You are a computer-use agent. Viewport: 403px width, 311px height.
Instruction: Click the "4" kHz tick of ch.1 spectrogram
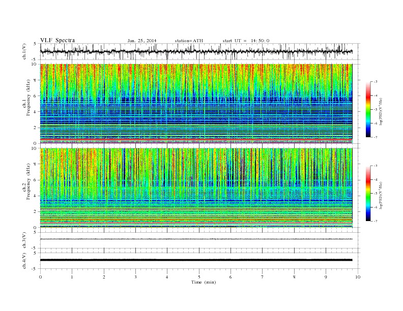[35, 112]
